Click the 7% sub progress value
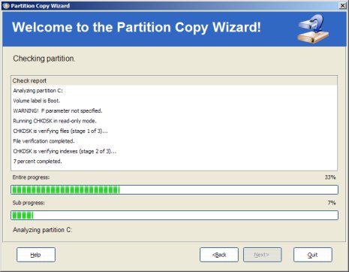 click(332, 203)
